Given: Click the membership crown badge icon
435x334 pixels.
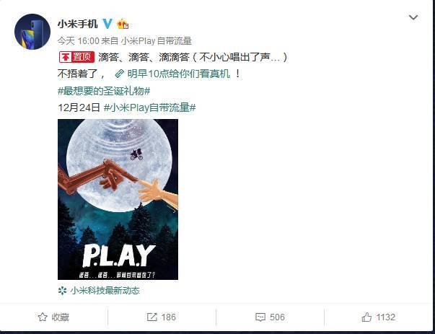Looking at the screenshot, I should coord(123,24).
